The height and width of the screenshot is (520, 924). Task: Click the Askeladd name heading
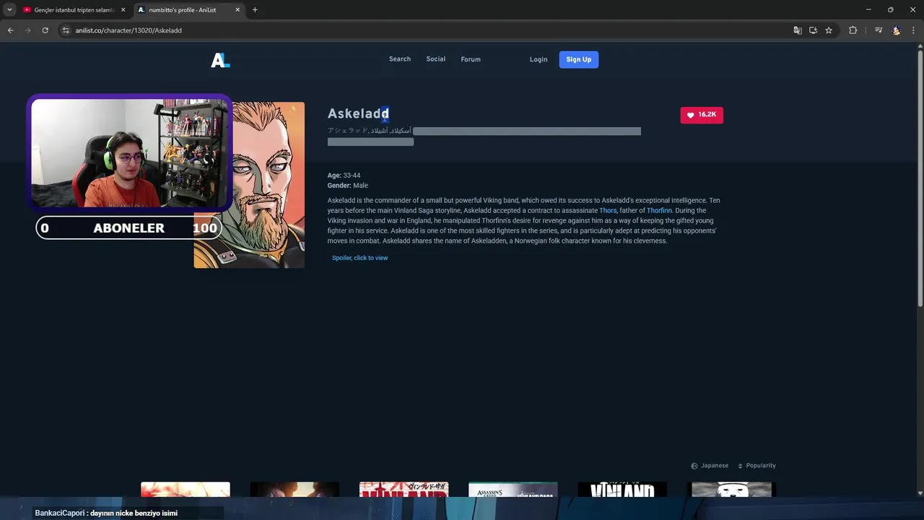[358, 113]
